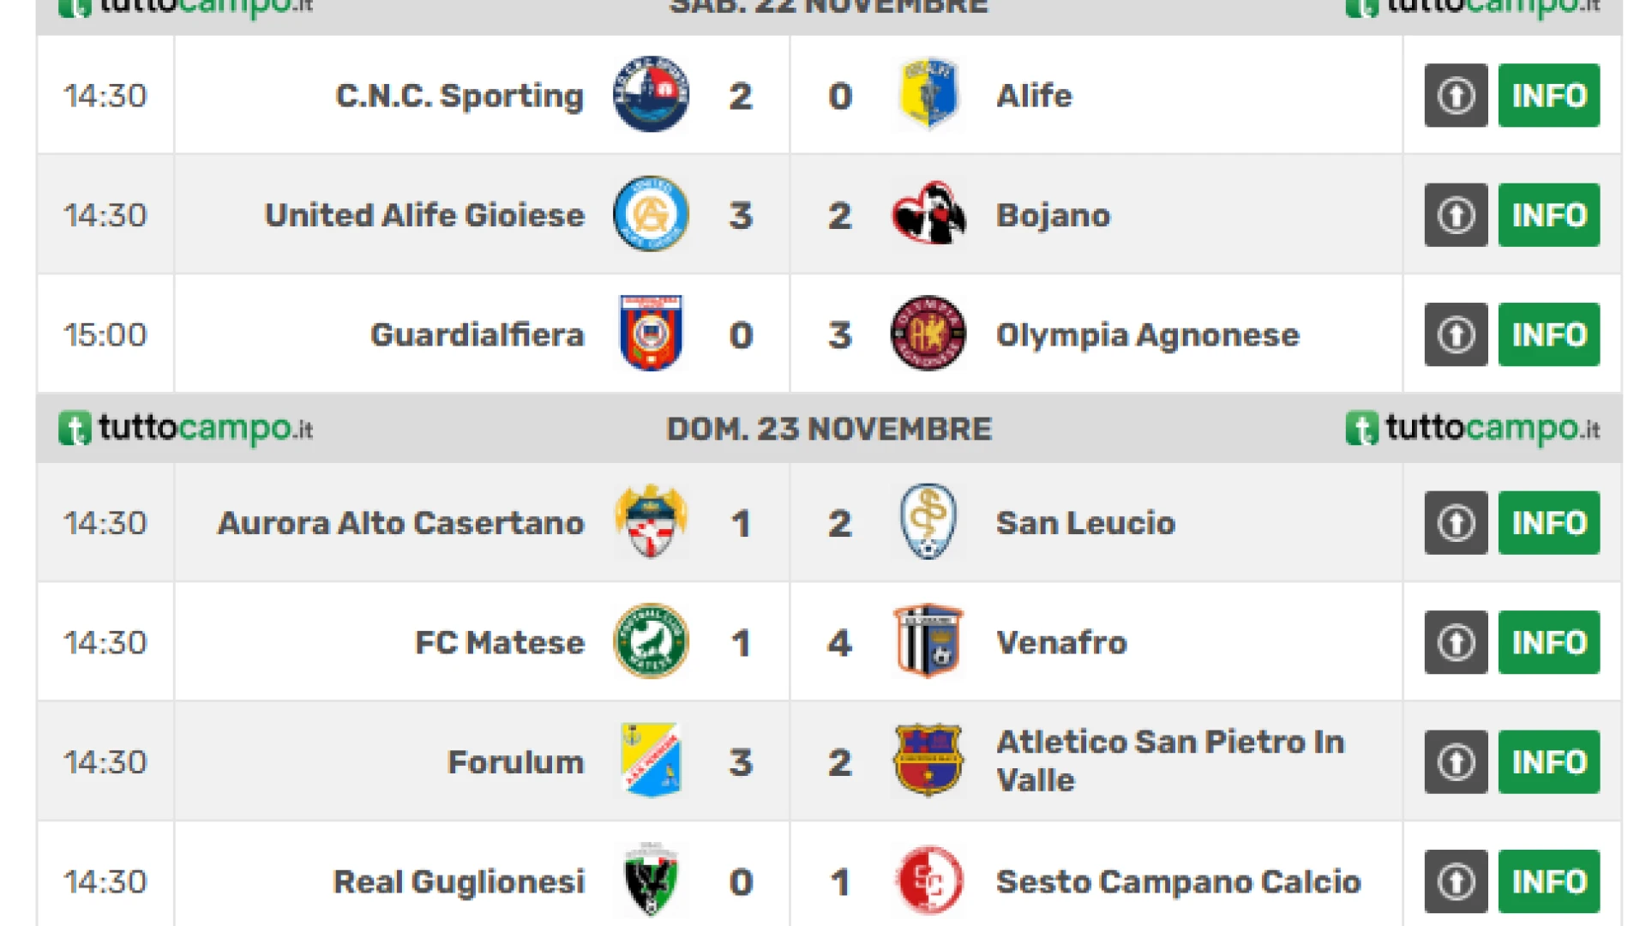1646x926 pixels.
Task: Click the Olympia Agnonese crest
Action: (928, 334)
